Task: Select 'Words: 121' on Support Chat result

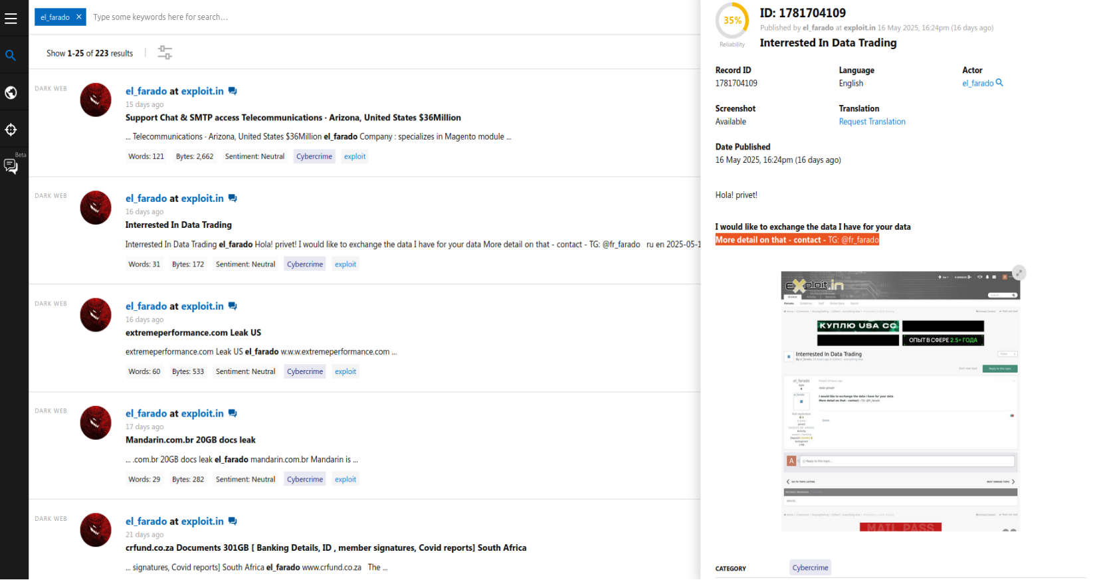Action: click(146, 157)
